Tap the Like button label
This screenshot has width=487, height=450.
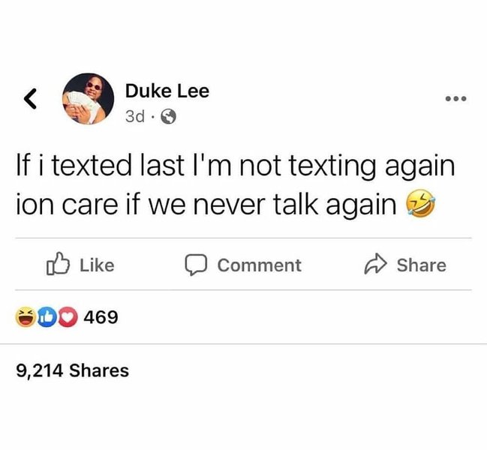(97, 265)
